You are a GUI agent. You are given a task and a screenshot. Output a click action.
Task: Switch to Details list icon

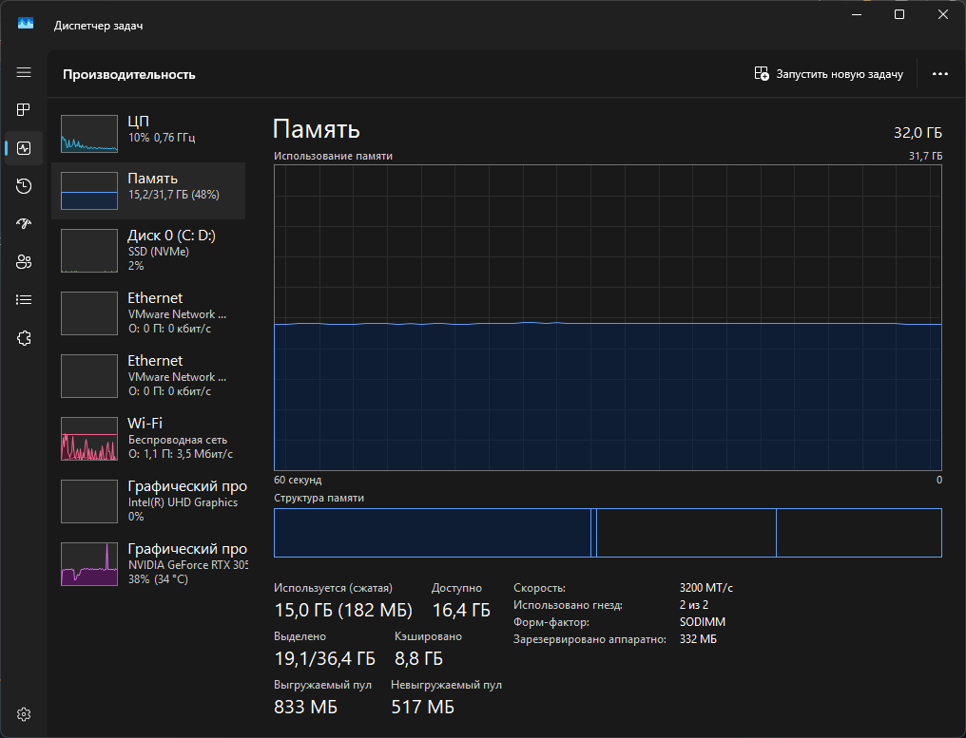tap(24, 300)
